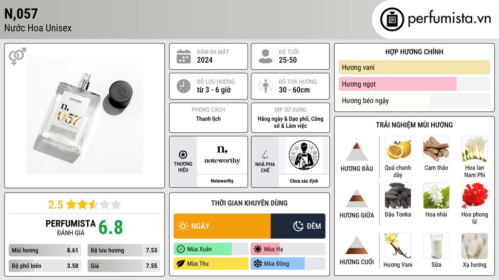Click the sun icon in Ngày bar
Viewport: 499px width, 280px height.
click(183, 226)
